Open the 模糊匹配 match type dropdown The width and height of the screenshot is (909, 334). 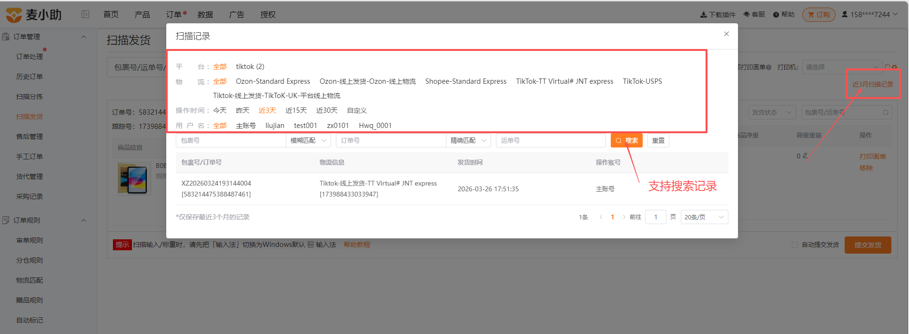coord(308,140)
